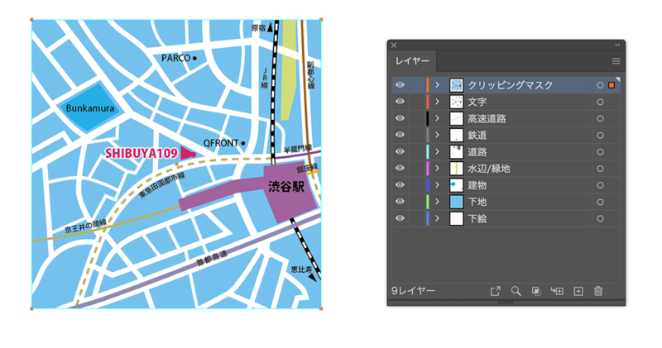
Task: Select the 下絵 layer name
Action: (x=477, y=218)
